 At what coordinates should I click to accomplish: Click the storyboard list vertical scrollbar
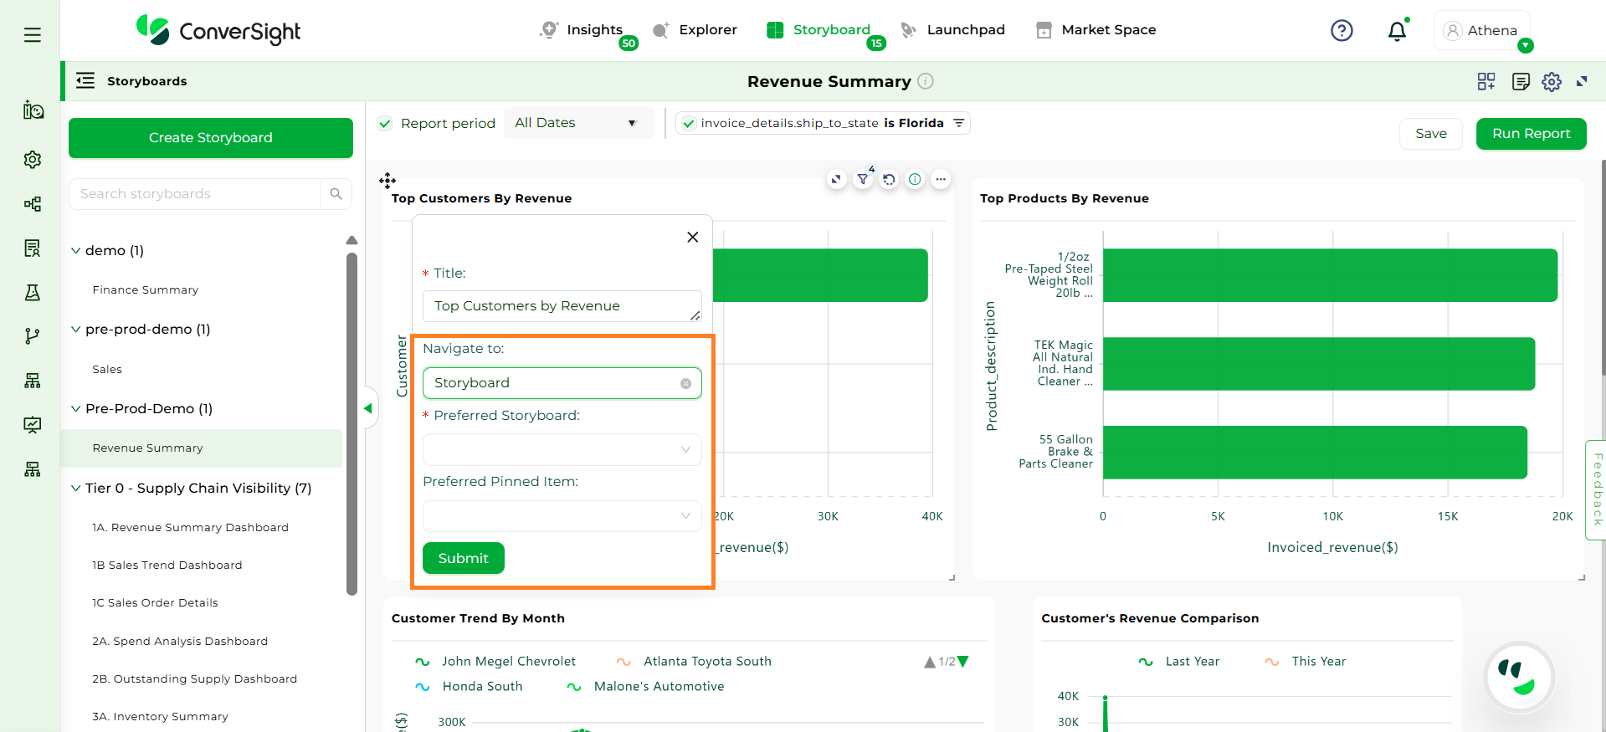(351, 418)
